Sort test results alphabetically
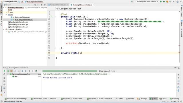The height and width of the screenshot is (103, 183). (x=15, y=71)
